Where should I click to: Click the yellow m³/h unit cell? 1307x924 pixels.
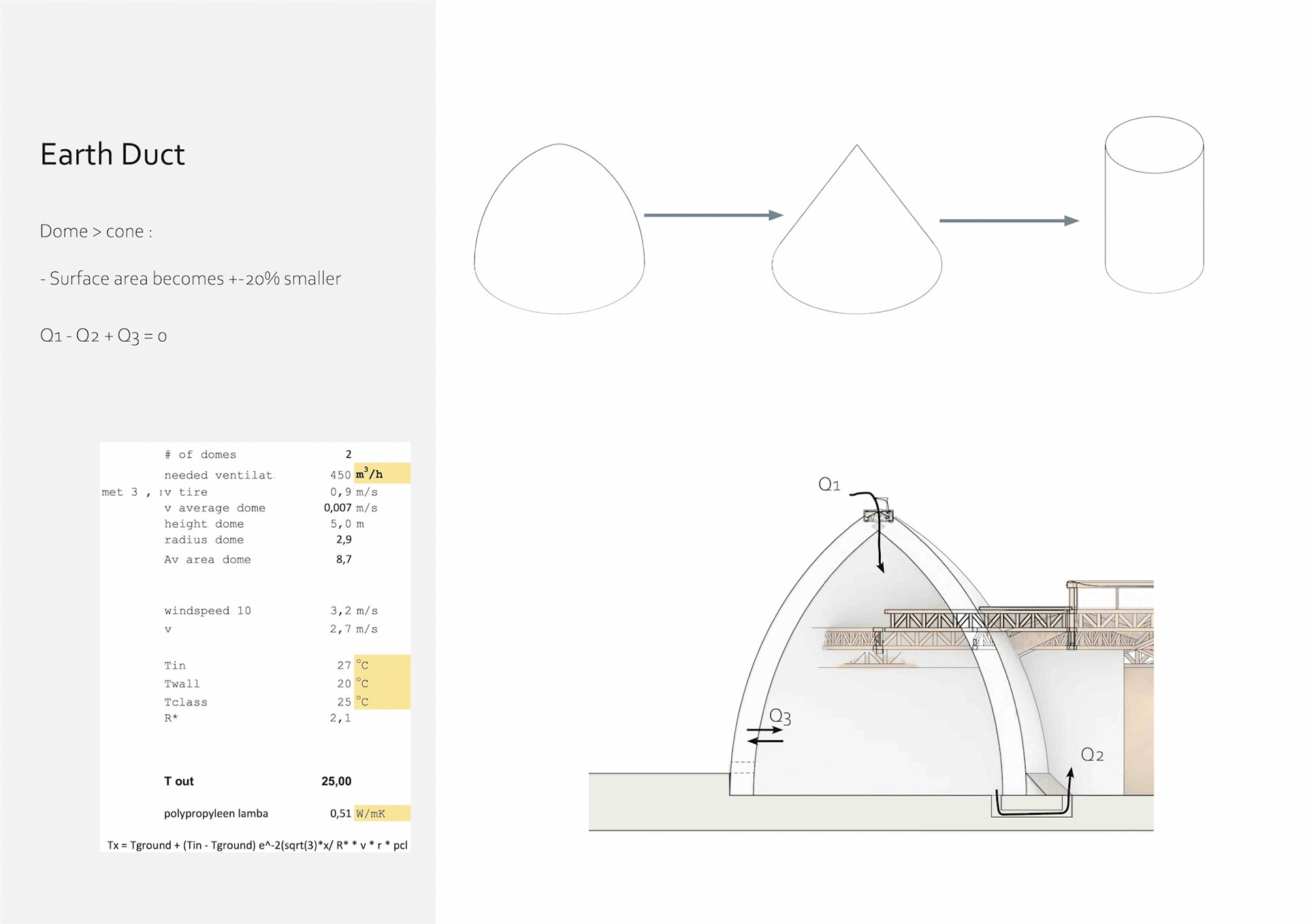(381, 474)
